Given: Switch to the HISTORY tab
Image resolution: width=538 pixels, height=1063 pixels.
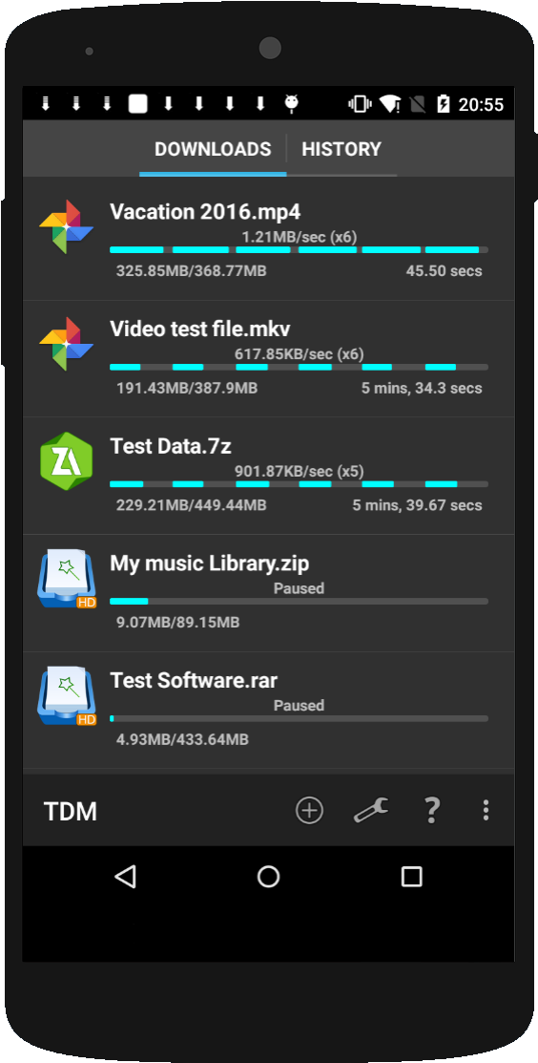Looking at the screenshot, I should pos(341,149).
